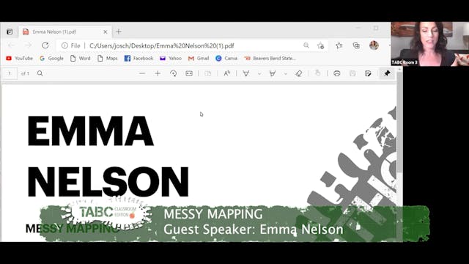This screenshot has width=469, height=264.
Task: Expand the Draw tool options dropdown
Action: coord(259,73)
